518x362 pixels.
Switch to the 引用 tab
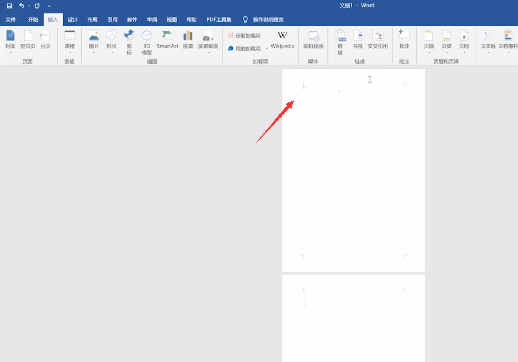(x=112, y=19)
